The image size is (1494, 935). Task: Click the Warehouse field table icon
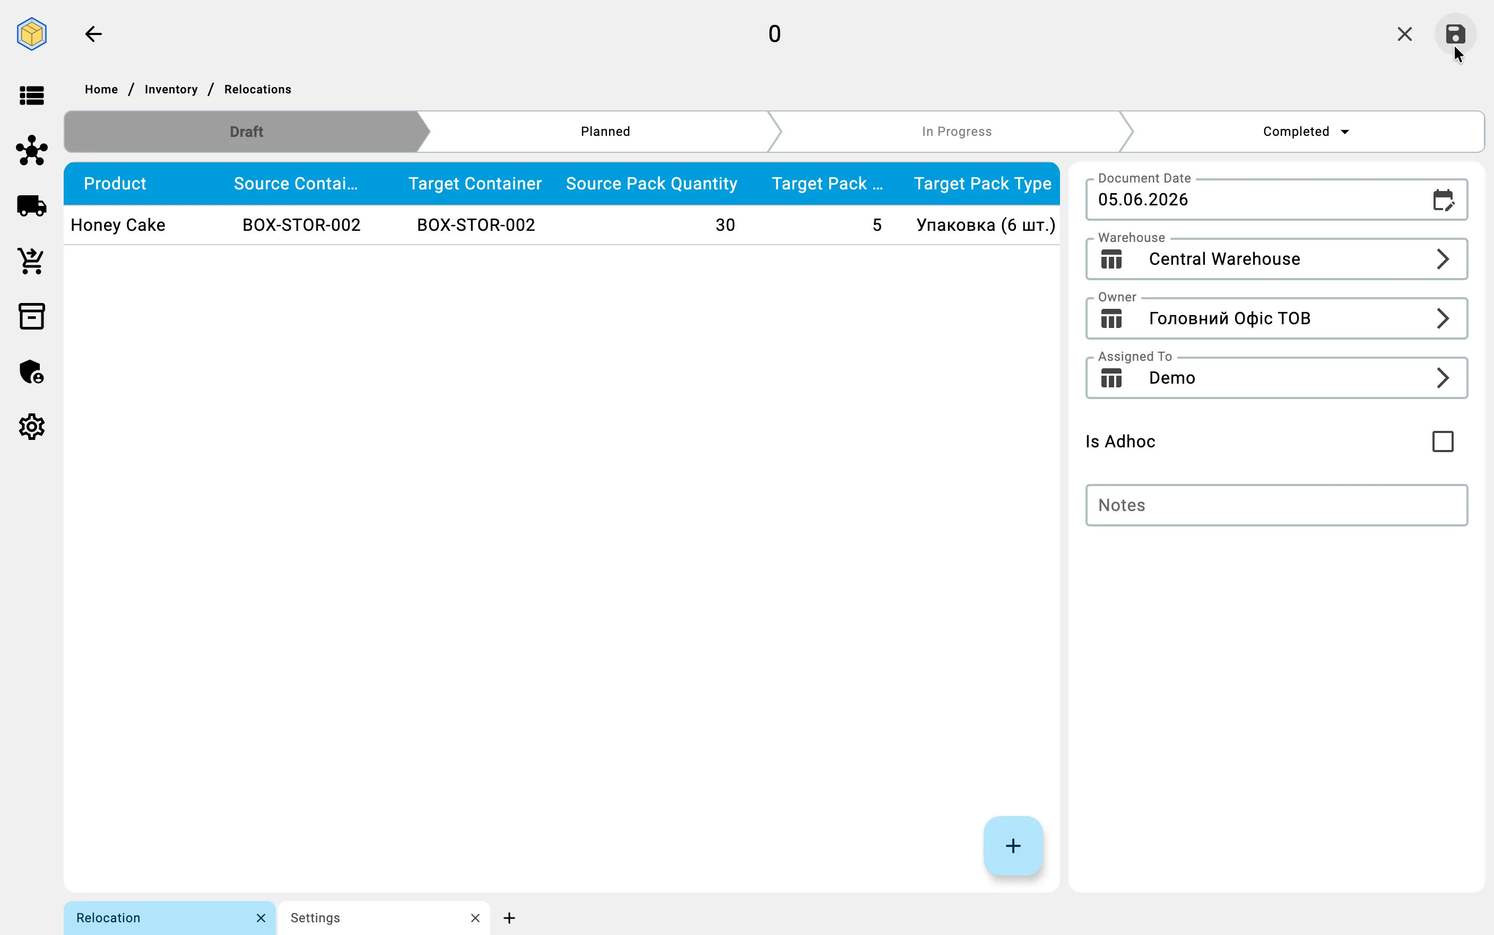point(1111,259)
